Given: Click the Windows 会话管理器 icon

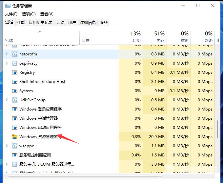Looking at the screenshot, I should pyautogui.click(x=15, y=118).
